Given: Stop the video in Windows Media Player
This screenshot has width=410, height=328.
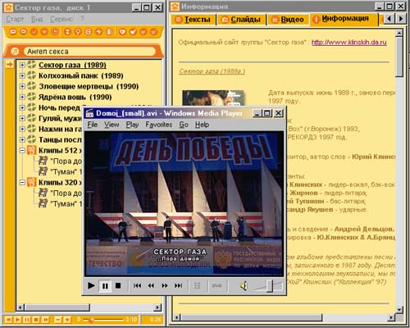Looking at the screenshot, I should tap(118, 285).
